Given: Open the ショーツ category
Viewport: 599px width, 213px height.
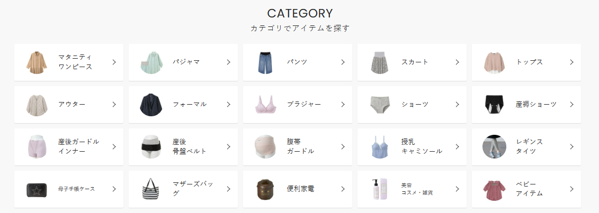Looking at the screenshot, I should pyautogui.click(x=415, y=105).
